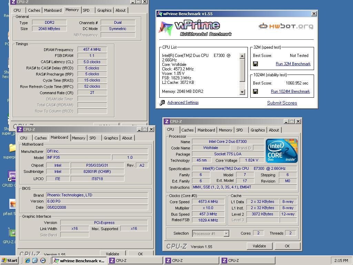Click the Manufacturer field DFI Inc.

pyautogui.click(x=97, y=151)
